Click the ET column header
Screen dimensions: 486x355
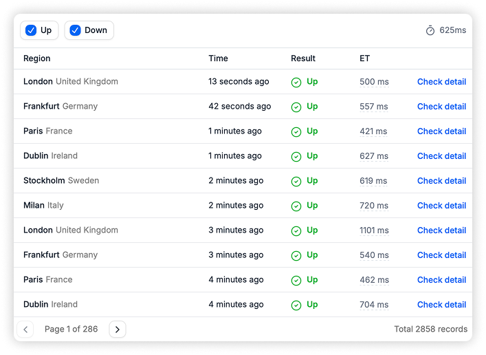pos(364,58)
